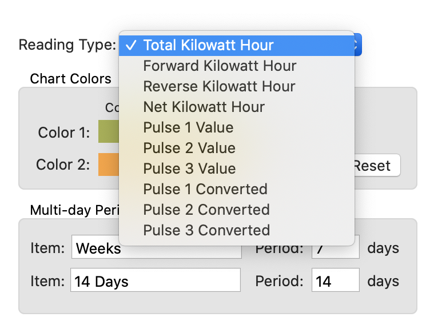Click the Chart Colors section heading
430x329 pixels.
pos(71,79)
